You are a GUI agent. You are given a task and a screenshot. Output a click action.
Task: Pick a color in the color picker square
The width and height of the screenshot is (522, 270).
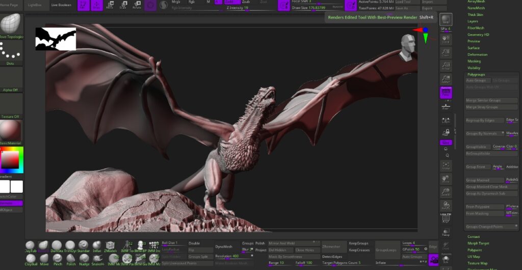click(10, 160)
